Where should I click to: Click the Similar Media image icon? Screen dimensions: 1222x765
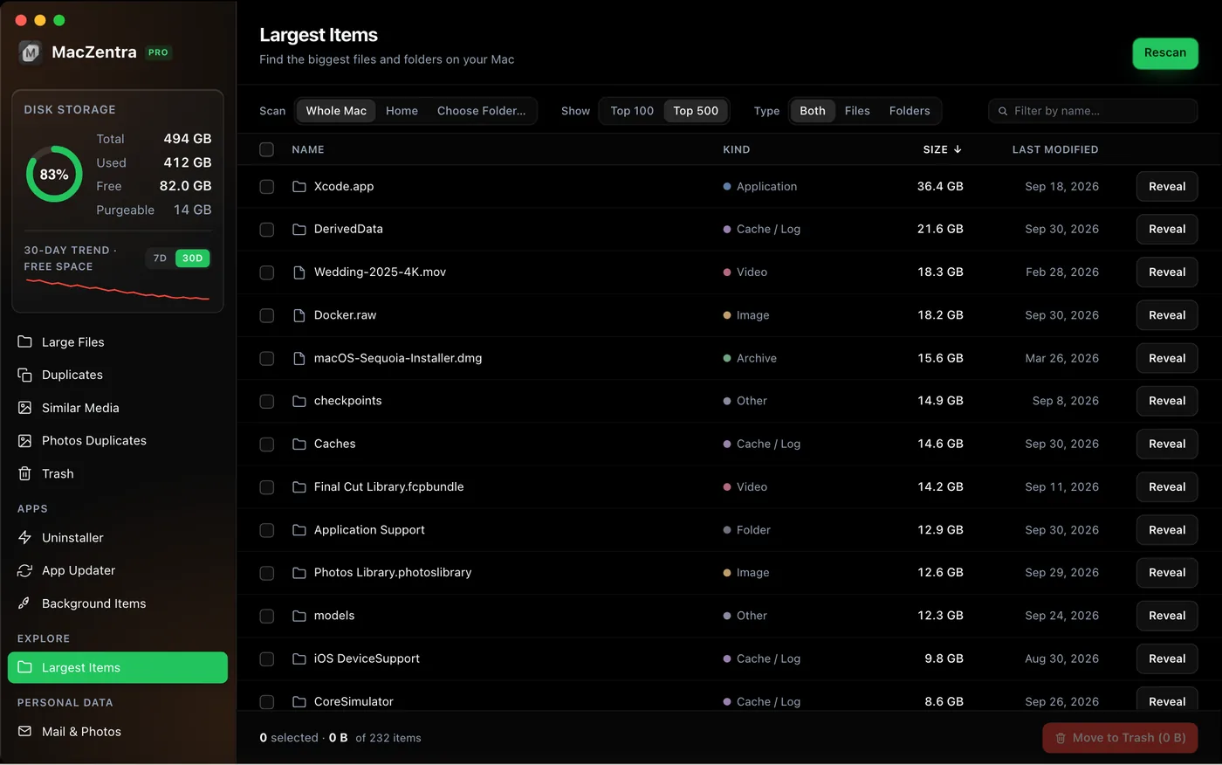pyautogui.click(x=24, y=408)
